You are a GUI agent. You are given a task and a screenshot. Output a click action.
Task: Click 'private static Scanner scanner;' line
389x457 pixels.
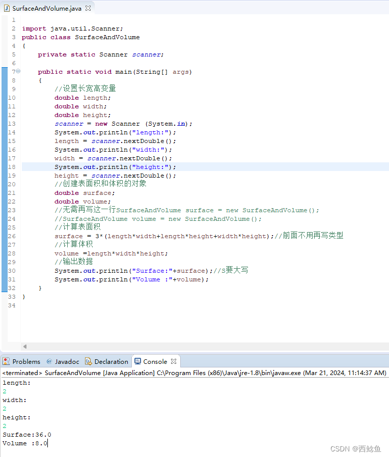coord(101,54)
